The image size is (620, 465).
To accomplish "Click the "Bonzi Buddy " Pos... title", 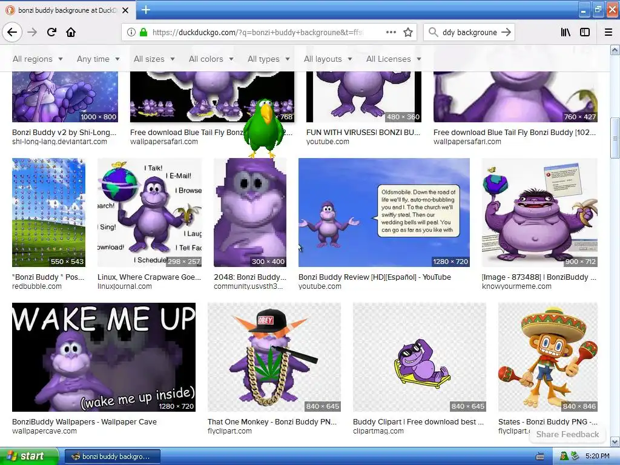I will point(48,277).
